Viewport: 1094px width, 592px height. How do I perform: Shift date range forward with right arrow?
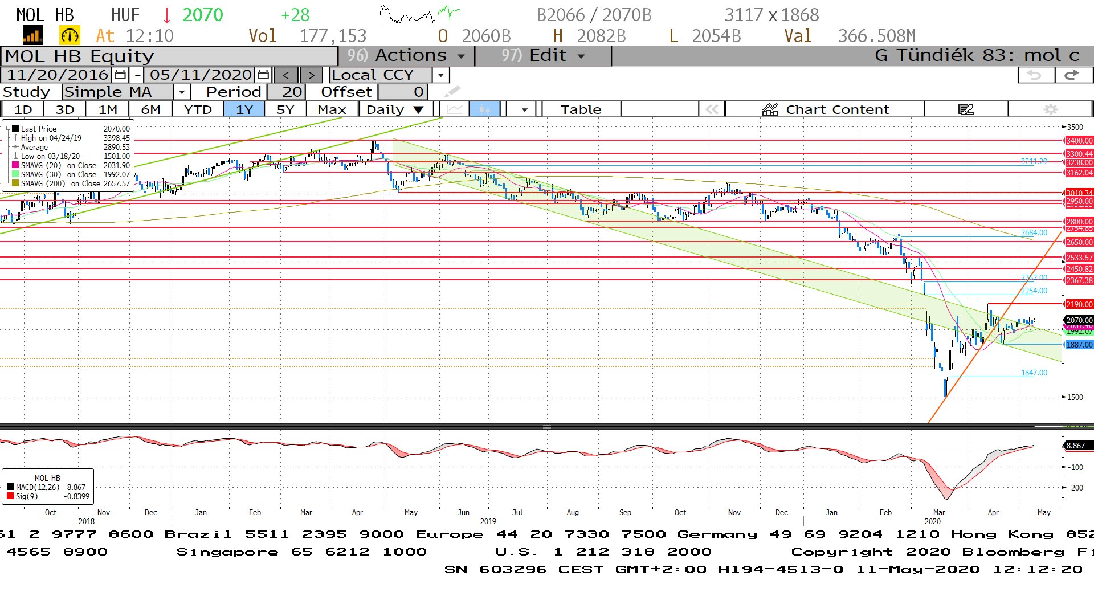311,75
